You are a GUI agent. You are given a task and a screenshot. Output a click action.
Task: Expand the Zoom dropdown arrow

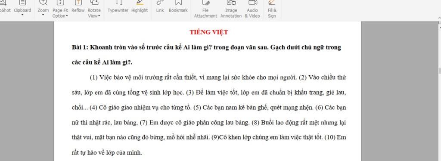pyautogui.click(x=43, y=15)
